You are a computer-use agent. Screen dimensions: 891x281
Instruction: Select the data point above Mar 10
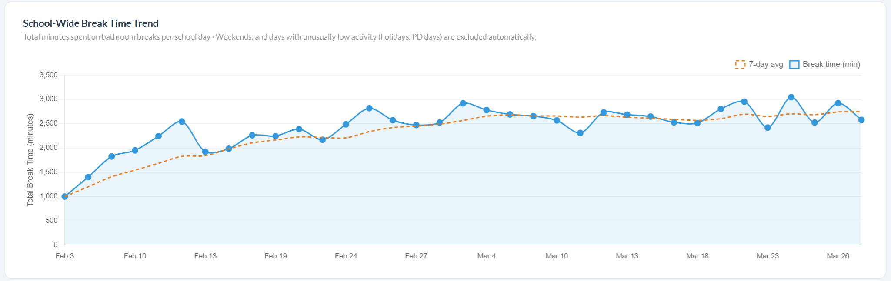[557, 120]
